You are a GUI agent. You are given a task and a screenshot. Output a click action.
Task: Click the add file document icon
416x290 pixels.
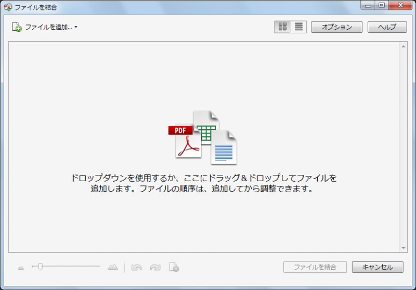click(x=17, y=27)
